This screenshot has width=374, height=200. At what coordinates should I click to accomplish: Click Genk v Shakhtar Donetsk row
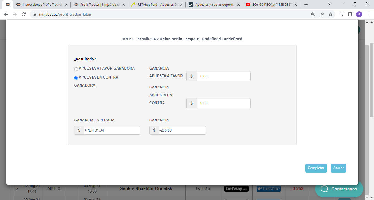click(x=146, y=189)
